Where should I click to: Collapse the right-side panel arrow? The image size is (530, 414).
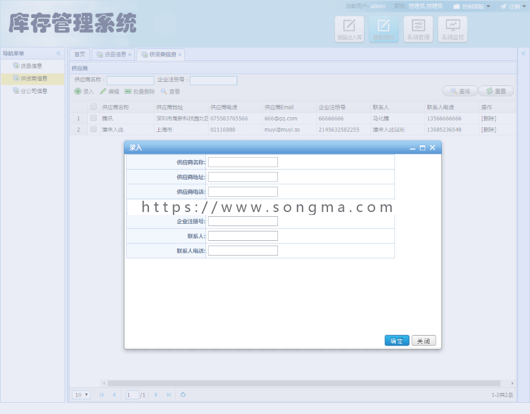524,54
